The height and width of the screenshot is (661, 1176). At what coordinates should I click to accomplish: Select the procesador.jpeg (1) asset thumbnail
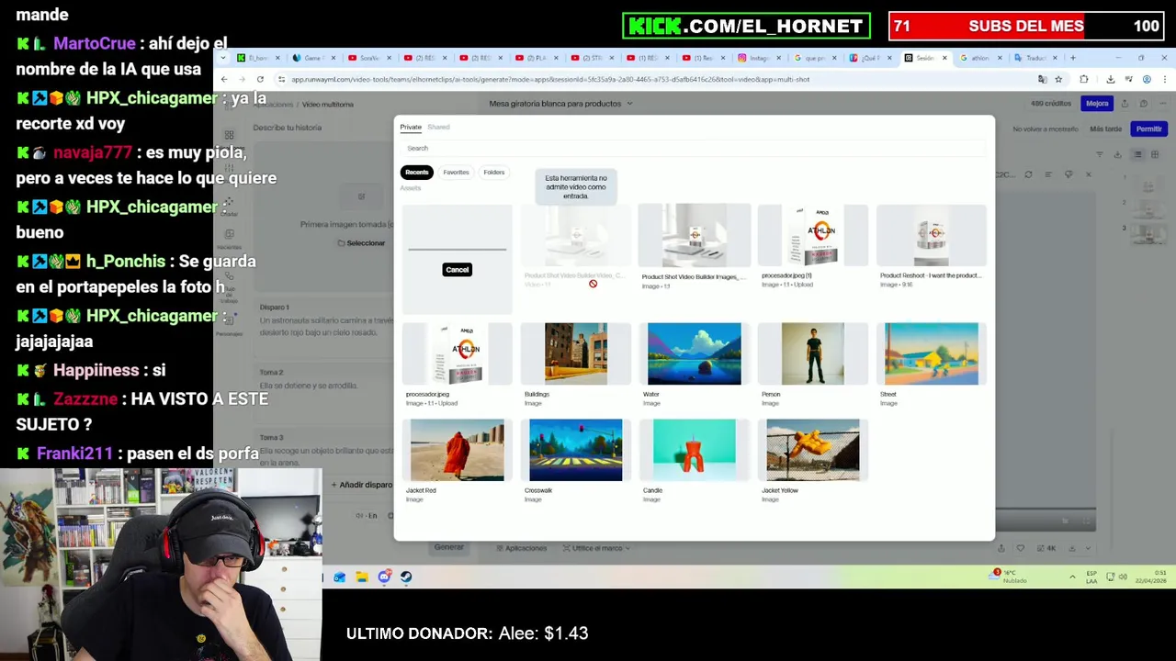click(812, 237)
